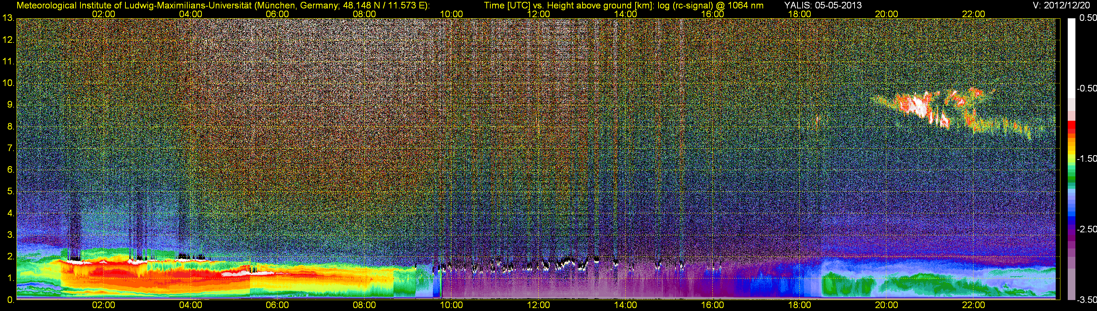Pick the 5 km height axis label
The height and width of the screenshot is (311, 1097).
coord(10,192)
